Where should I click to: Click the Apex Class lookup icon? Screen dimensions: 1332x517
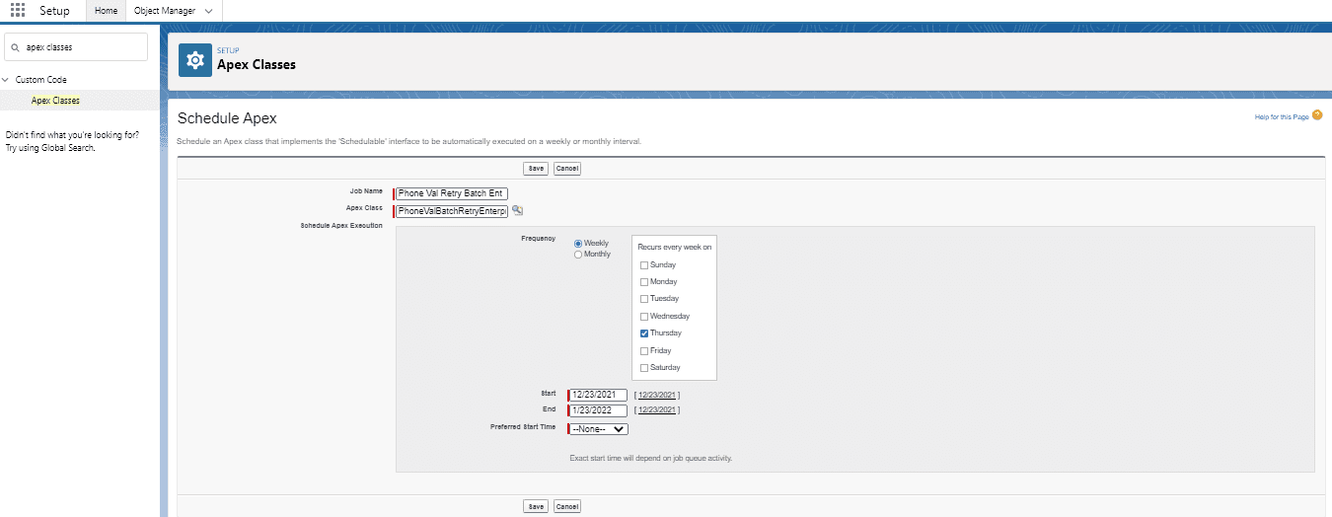(x=518, y=211)
